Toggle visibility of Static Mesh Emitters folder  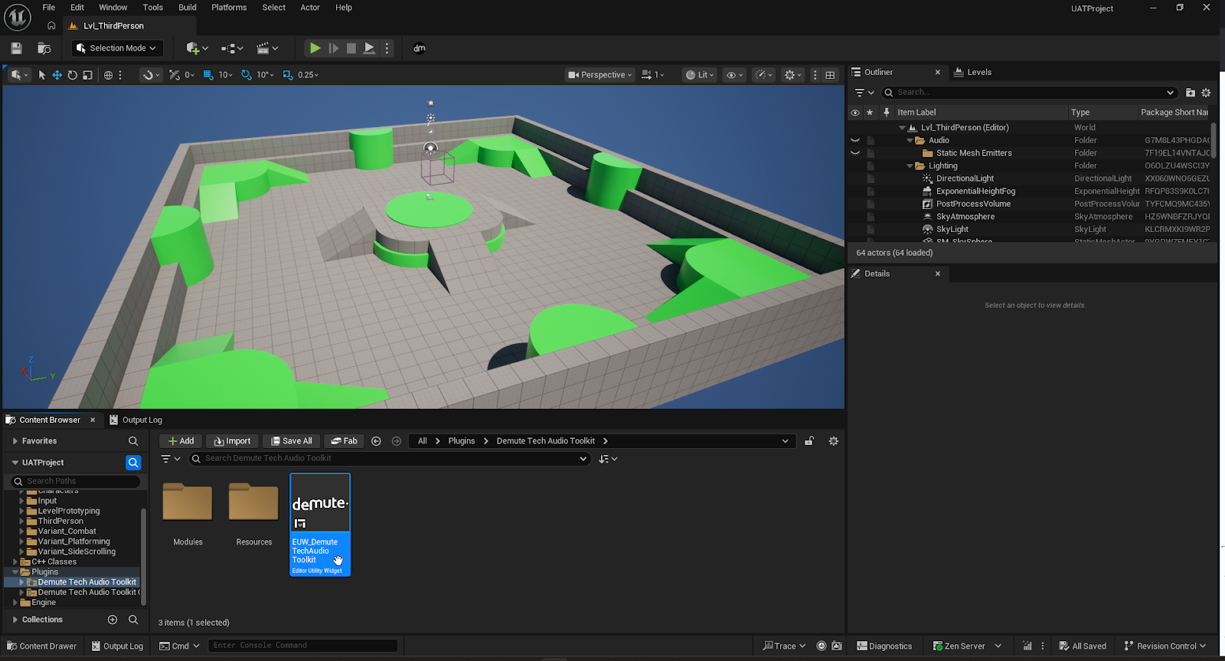click(x=855, y=153)
